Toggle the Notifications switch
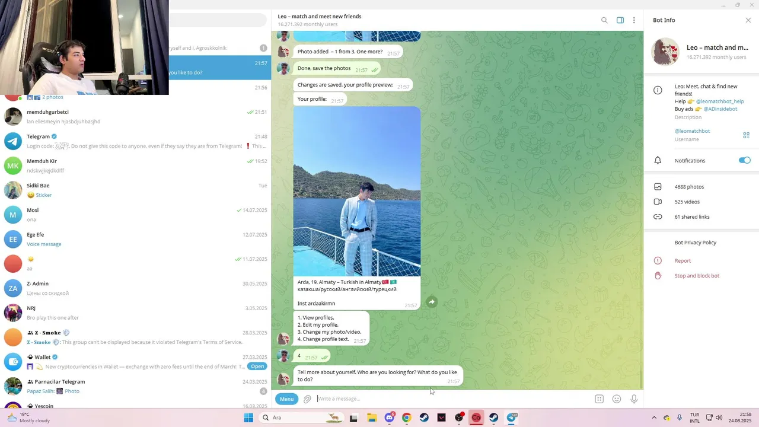The height and width of the screenshot is (427, 759). pos(745,160)
